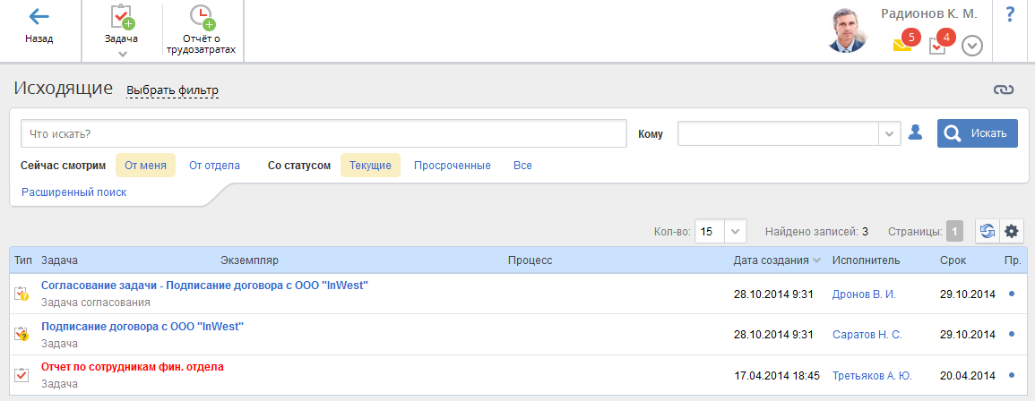Open the Кол-во records per page dropdown
The width and height of the screenshot is (1035, 401).
tap(735, 231)
